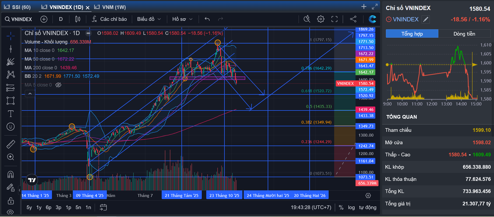This screenshot has height=217, width=494.
Task: Activate the zoom in magnifier tool
Action: click(x=11, y=157)
